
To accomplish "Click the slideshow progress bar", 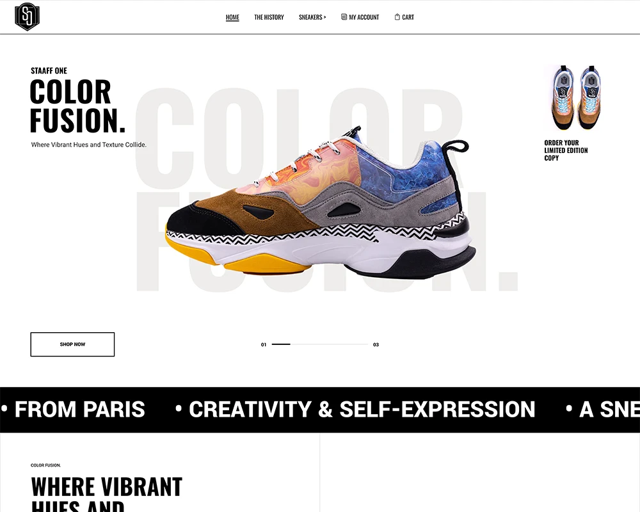I will (319, 344).
